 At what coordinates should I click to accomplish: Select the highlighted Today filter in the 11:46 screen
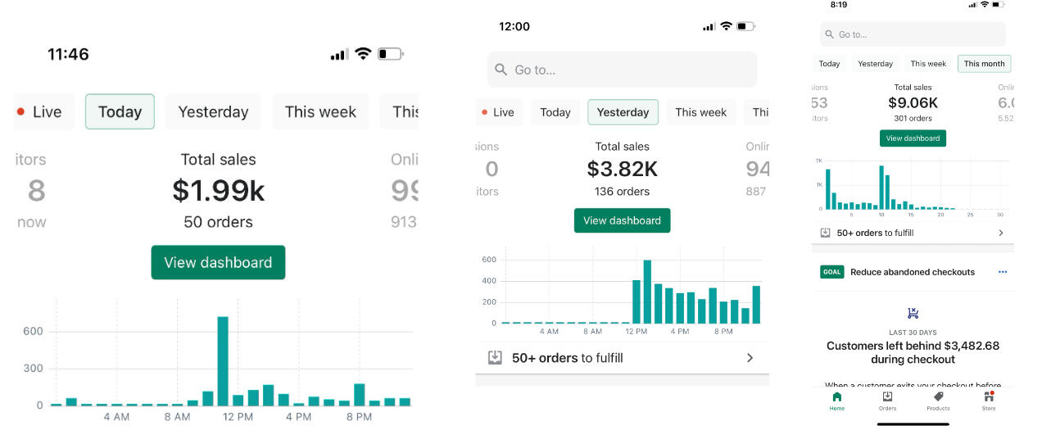pos(120,112)
